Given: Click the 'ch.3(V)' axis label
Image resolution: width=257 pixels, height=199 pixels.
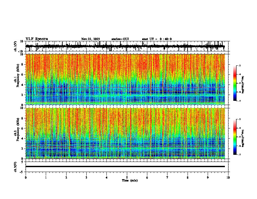Looking at the screenshot, I should pyautogui.click(x=16, y=167).
